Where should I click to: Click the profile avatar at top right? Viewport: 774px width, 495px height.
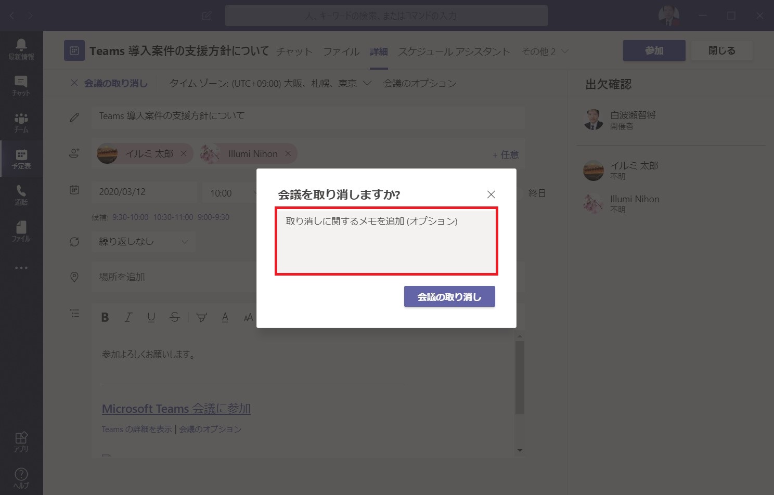point(669,16)
